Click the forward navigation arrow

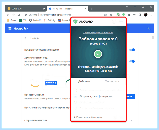click(x=14, y=15)
